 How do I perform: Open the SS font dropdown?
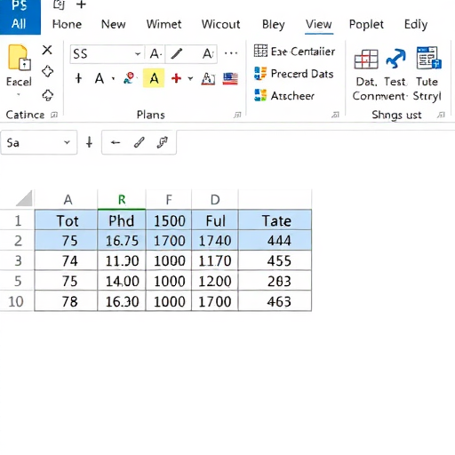click(138, 54)
